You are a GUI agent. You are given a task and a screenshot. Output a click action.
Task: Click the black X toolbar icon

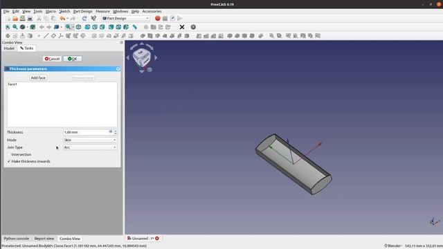[x=182, y=27]
